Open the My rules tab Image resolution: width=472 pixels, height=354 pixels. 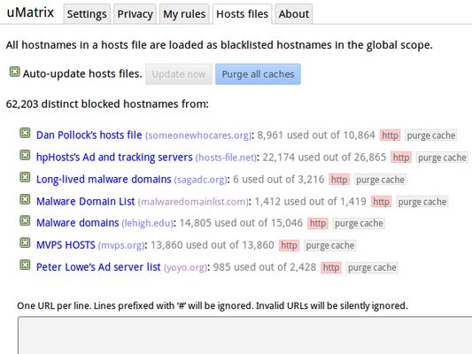coord(184,14)
